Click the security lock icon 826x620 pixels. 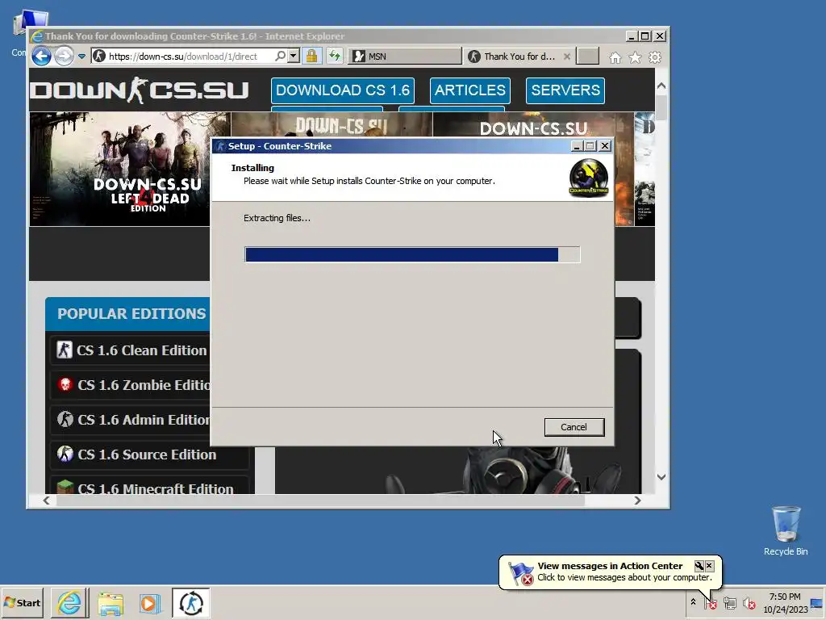pyautogui.click(x=312, y=56)
